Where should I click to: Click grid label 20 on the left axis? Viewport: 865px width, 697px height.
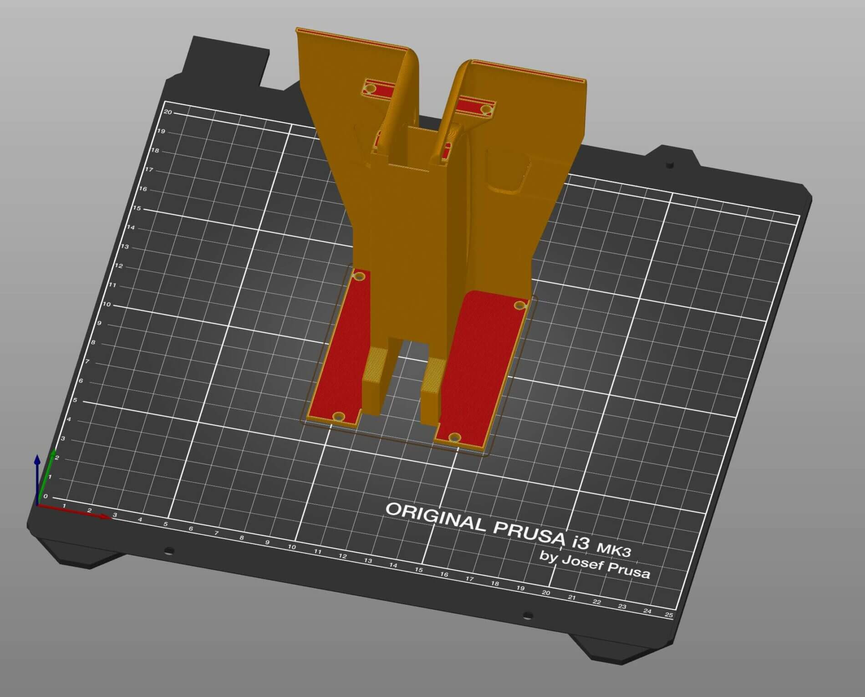click(x=168, y=112)
